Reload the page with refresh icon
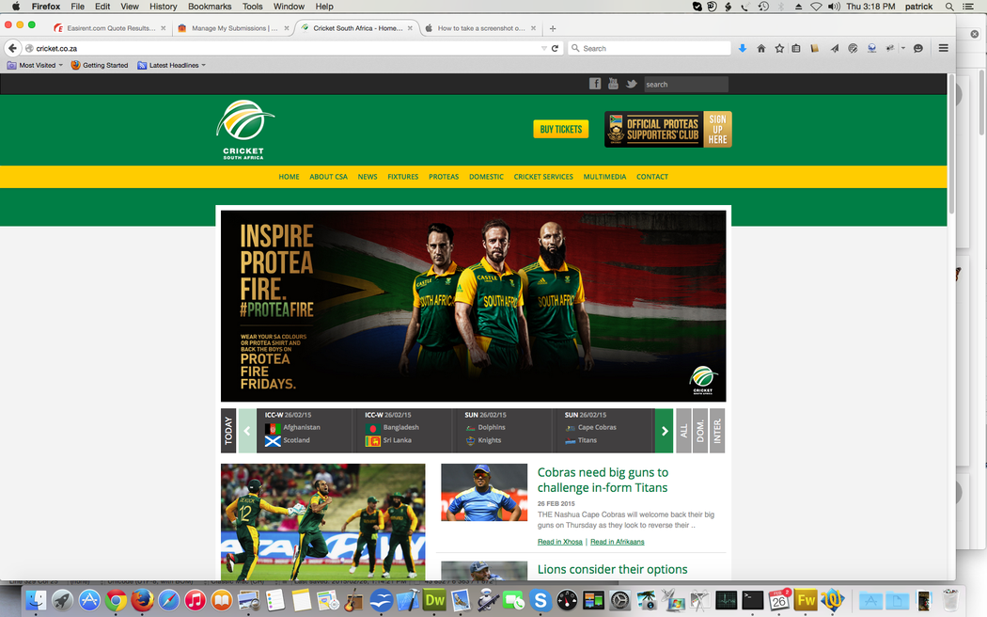987x617 pixels. pos(555,48)
